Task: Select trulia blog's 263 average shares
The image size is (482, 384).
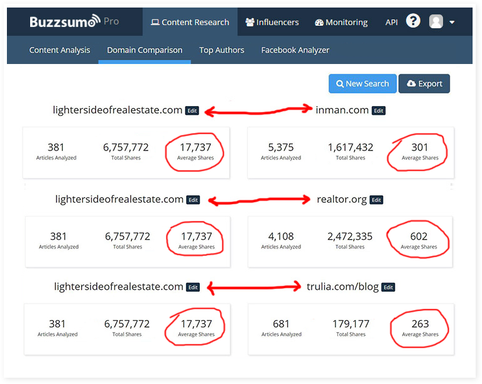Action: [420, 324]
